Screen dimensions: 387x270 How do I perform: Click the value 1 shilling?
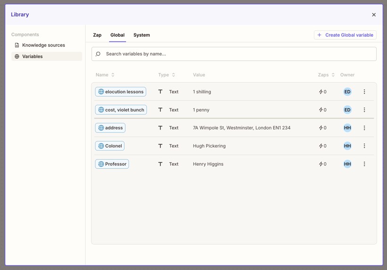click(202, 91)
